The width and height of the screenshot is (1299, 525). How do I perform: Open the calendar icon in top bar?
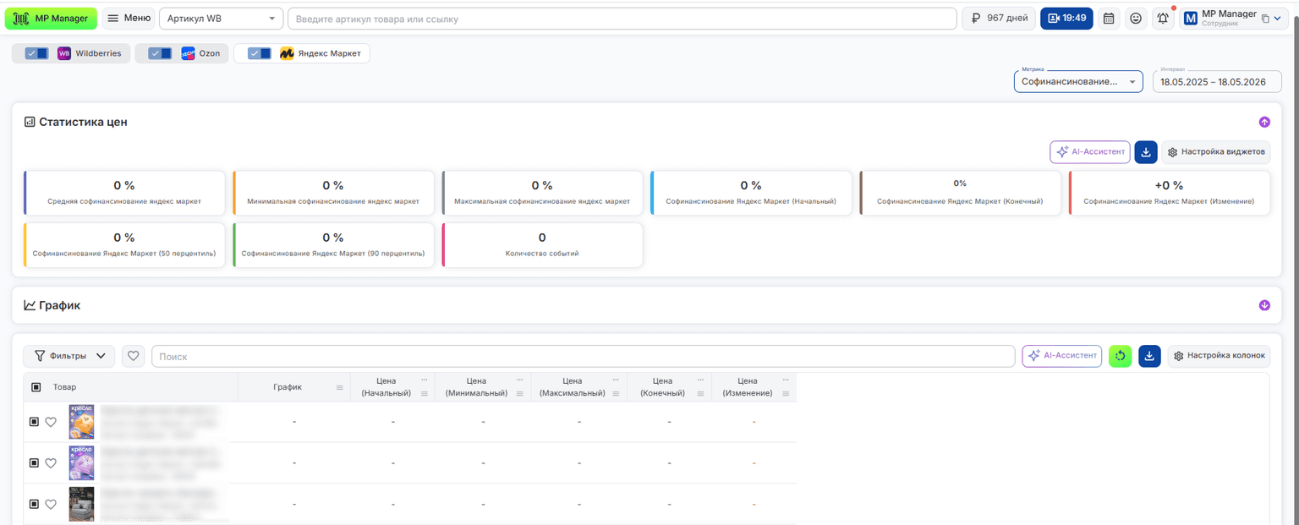1109,19
